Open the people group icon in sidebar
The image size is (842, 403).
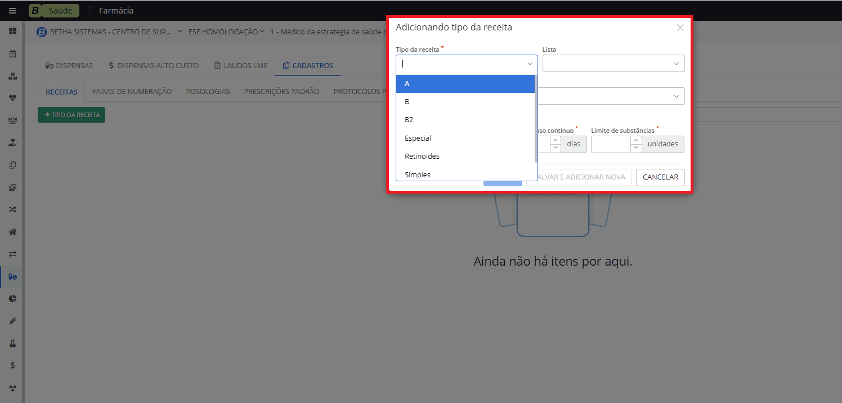(x=12, y=120)
